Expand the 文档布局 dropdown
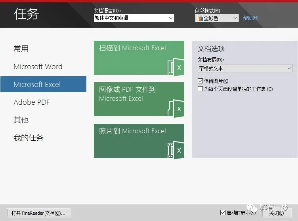Viewport: 298px width, 221px height. pyautogui.click(x=245, y=68)
